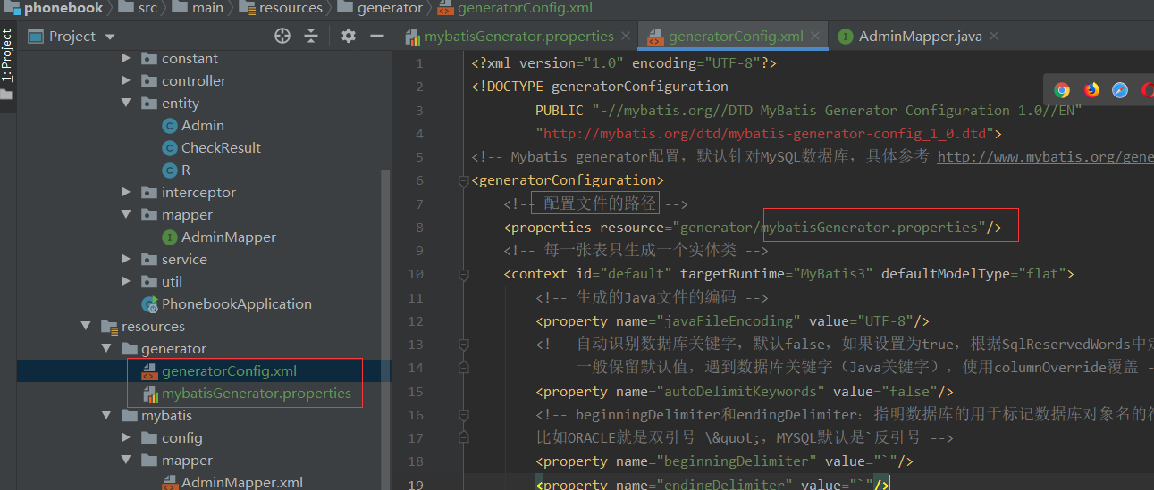The height and width of the screenshot is (490, 1154).
Task: Select PhonebookApplication in project tree
Action: pyautogui.click(x=237, y=304)
